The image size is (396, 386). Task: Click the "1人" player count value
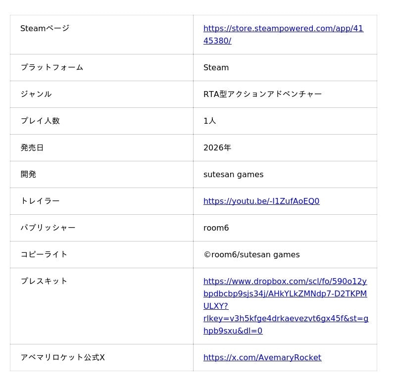(x=209, y=121)
